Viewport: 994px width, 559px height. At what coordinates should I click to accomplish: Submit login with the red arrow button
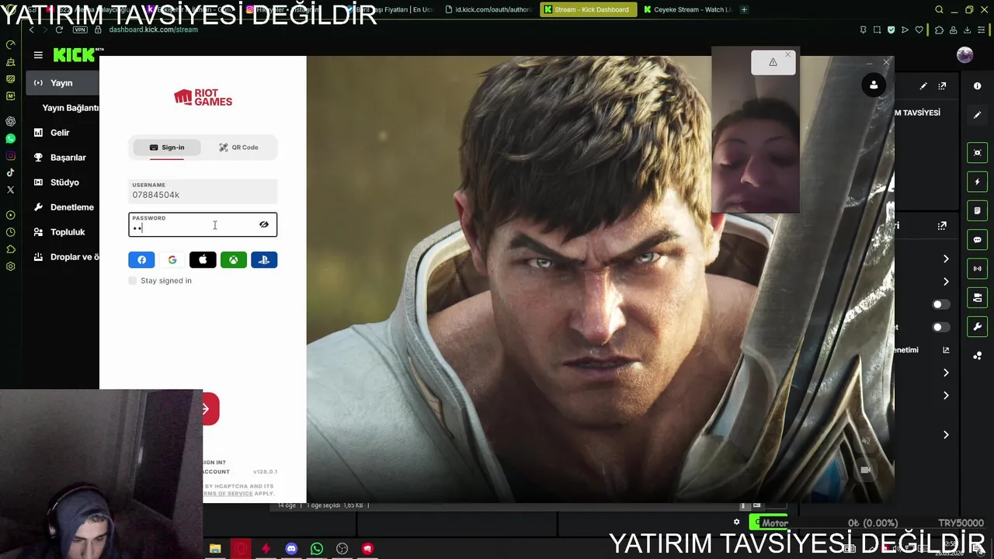point(210,409)
